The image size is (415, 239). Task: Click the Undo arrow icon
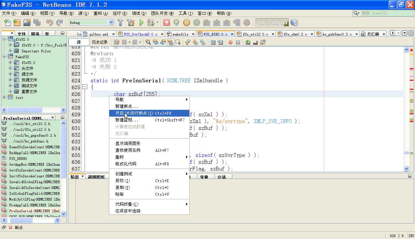50,23
